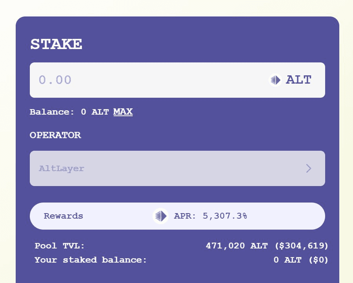The width and height of the screenshot is (353, 283).
Task: Click the MAX link to use full balance
Action: (x=123, y=112)
